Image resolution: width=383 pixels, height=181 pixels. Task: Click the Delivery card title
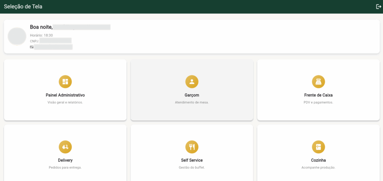pyautogui.click(x=65, y=160)
